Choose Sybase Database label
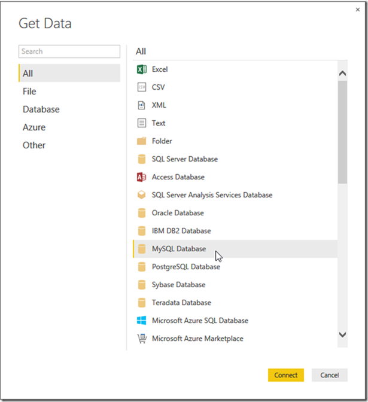Screen dimensions: 368x402 point(178,285)
